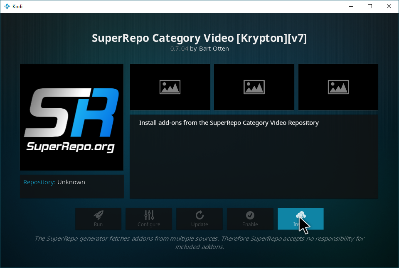The image size is (399, 268).
Task: Click the add-on description text
Action: 229,123
